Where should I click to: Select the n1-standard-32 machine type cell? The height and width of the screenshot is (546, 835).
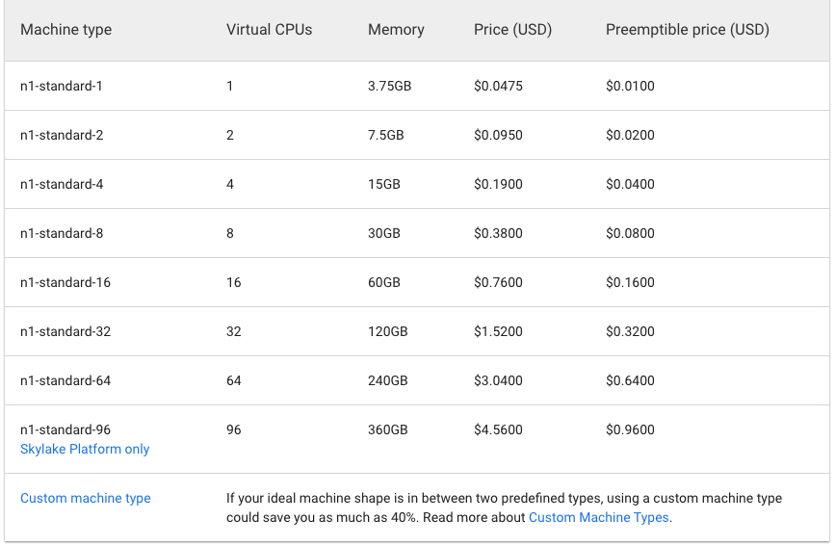pyautogui.click(x=65, y=331)
